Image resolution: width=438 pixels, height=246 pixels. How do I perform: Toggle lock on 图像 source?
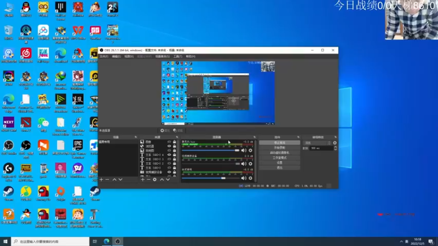(174, 142)
